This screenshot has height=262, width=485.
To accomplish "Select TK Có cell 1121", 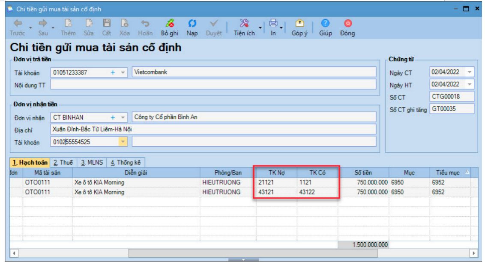I will [317, 182].
